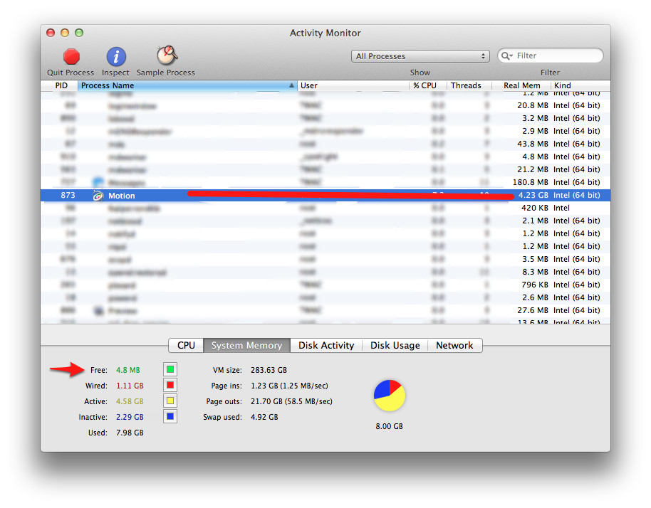Sort by Threads column header
Image resolution: width=651 pixels, height=508 pixels.
[x=469, y=85]
